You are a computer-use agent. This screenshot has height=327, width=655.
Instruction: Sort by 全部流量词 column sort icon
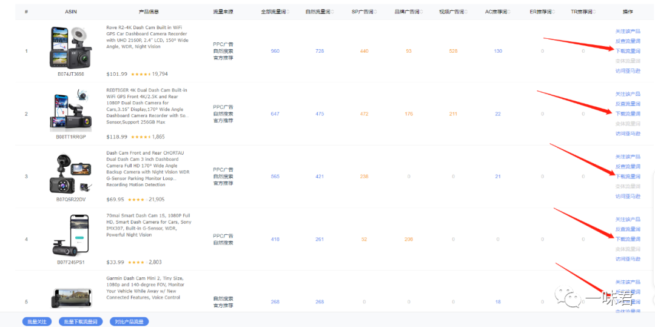coord(288,12)
